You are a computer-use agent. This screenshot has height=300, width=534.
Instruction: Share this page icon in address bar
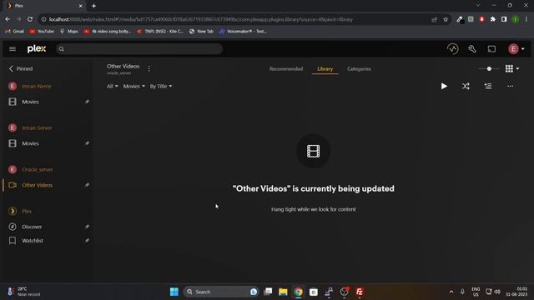434,19
